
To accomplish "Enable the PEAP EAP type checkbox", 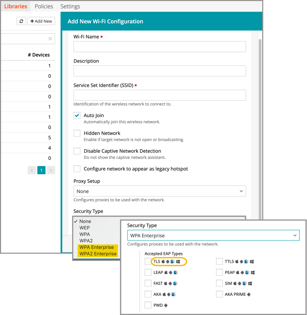I will pos(219,273).
